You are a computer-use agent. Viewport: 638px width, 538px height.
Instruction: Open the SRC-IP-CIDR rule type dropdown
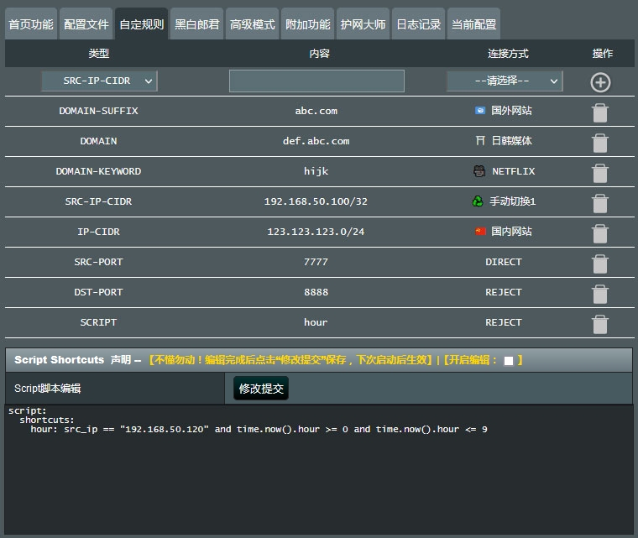pos(99,81)
